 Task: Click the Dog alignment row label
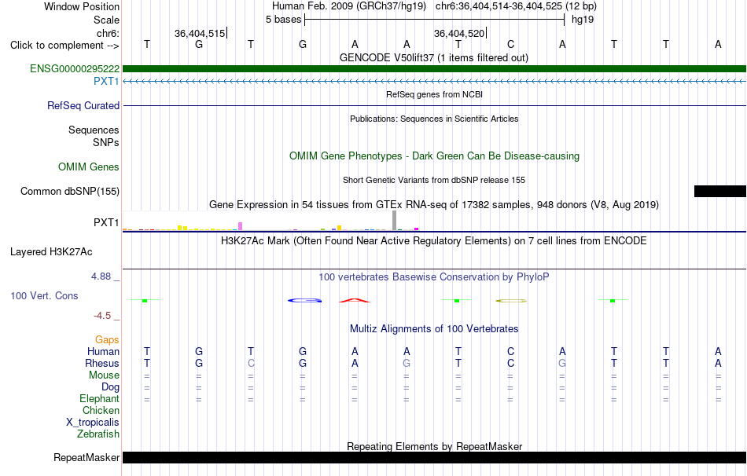pos(110,387)
